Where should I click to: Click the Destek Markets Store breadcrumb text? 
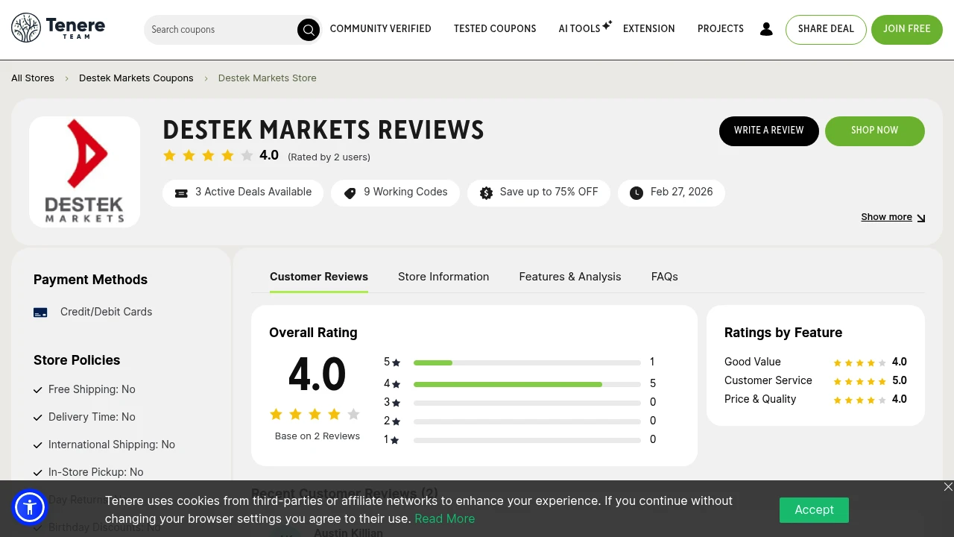pos(268,78)
